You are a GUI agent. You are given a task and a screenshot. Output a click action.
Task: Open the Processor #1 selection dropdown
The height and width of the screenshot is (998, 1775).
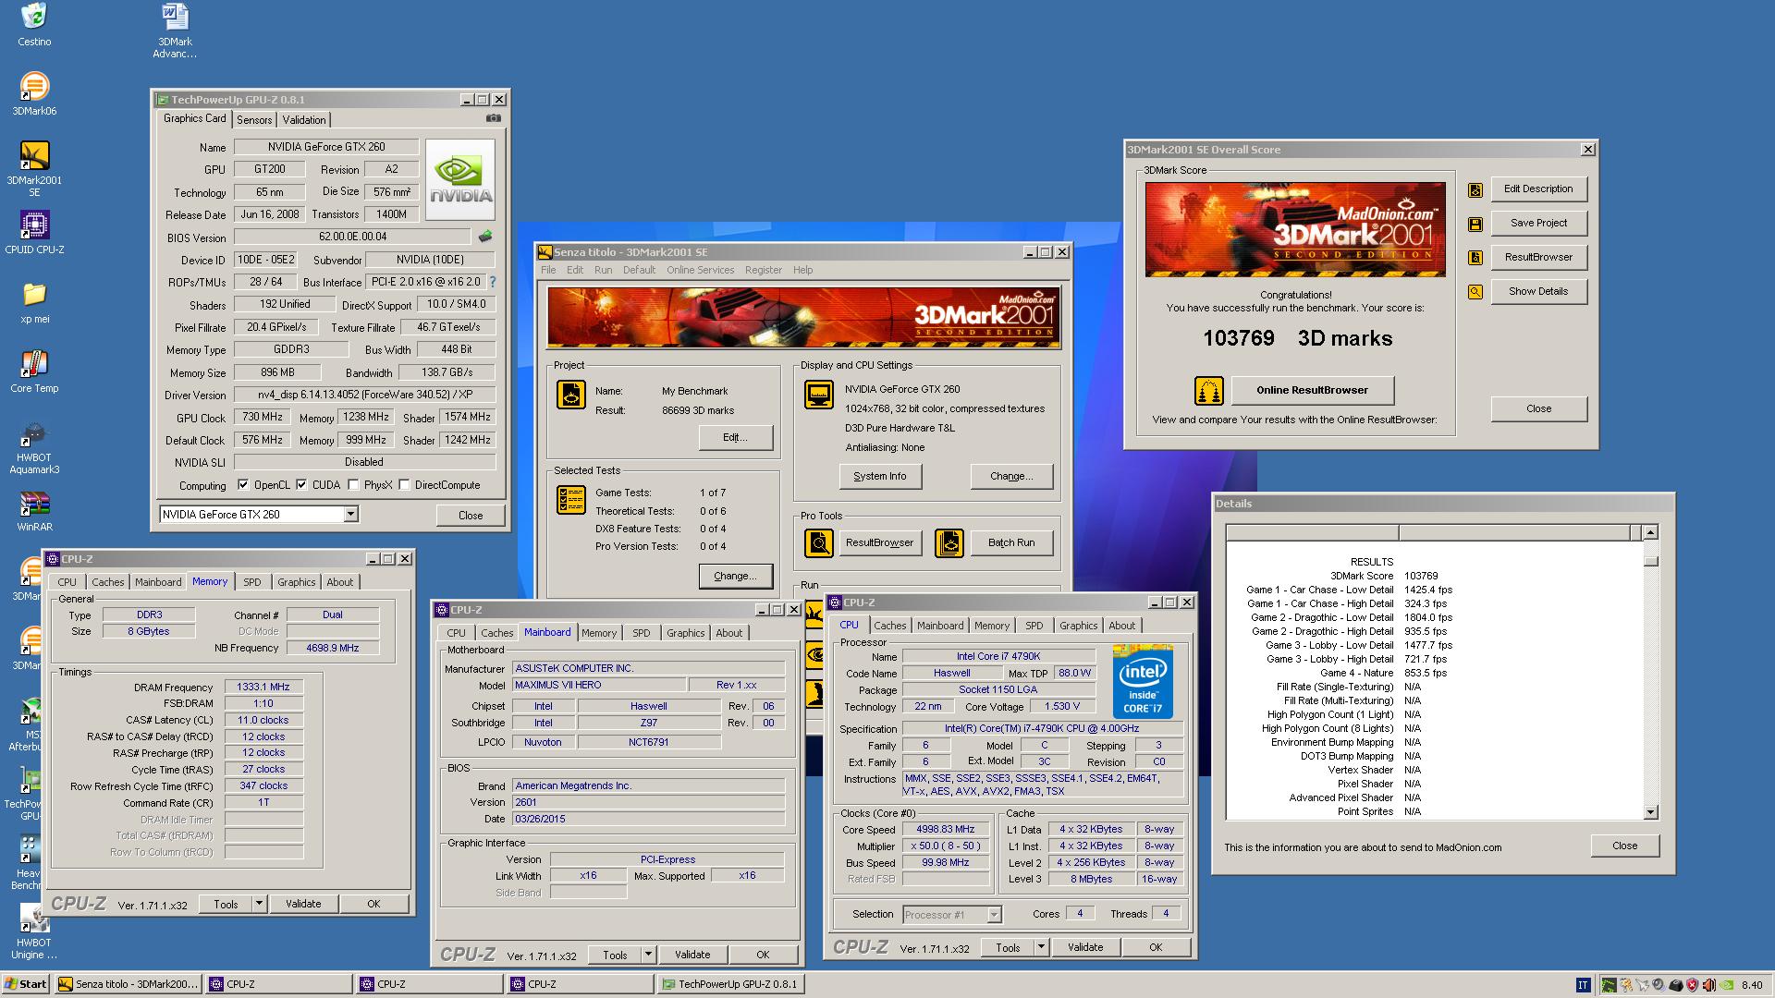click(994, 915)
